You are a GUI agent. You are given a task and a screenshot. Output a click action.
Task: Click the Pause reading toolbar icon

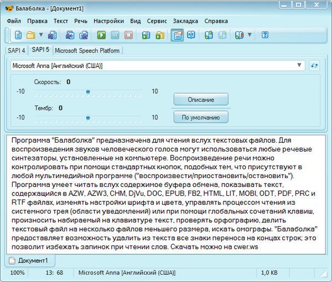pyautogui.click(x=115, y=35)
